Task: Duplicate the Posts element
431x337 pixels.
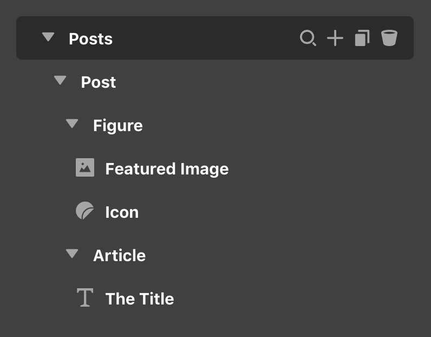Action: coord(362,38)
